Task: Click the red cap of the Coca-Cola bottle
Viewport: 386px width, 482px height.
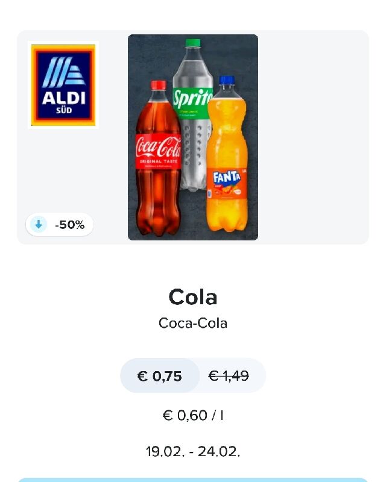Action: [158, 85]
